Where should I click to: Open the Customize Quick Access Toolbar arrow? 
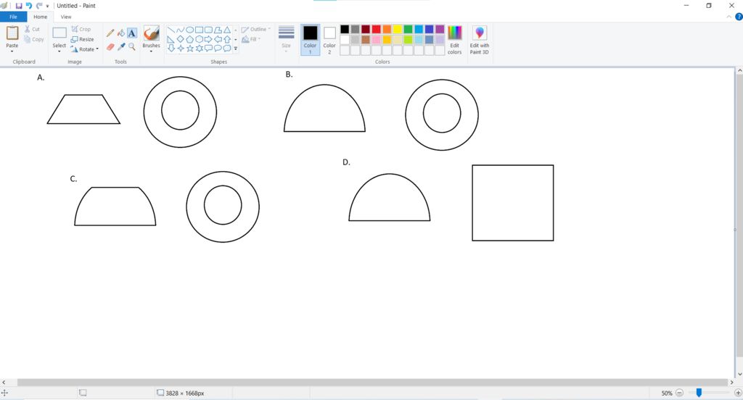47,6
